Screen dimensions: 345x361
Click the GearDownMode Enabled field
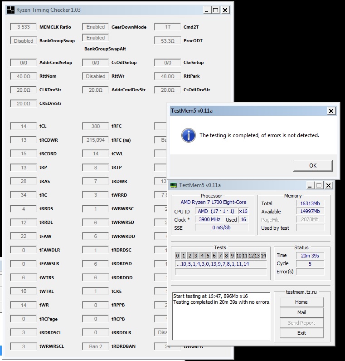click(x=95, y=27)
